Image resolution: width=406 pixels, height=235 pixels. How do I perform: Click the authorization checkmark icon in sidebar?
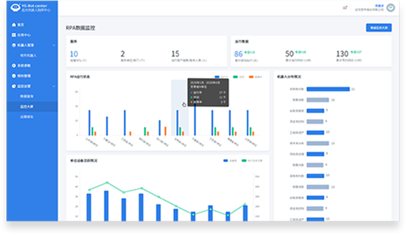coord(14,76)
